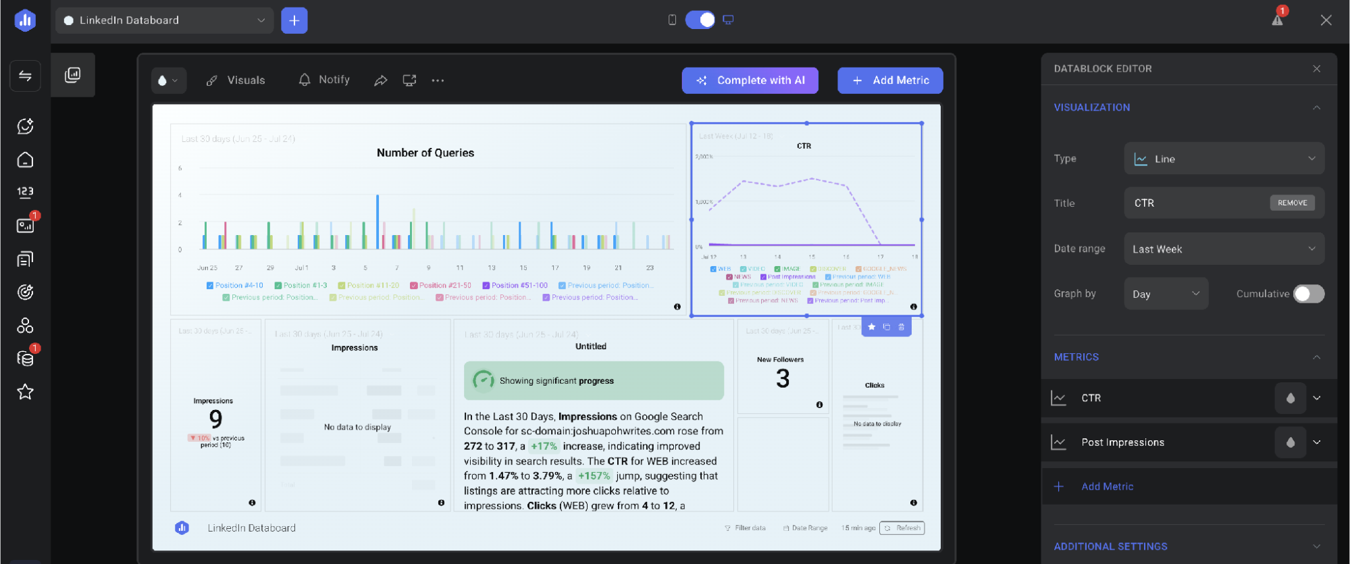Expand the ADDITIONAL SETTINGS section
This screenshot has width=1350, height=564.
[x=1316, y=546]
